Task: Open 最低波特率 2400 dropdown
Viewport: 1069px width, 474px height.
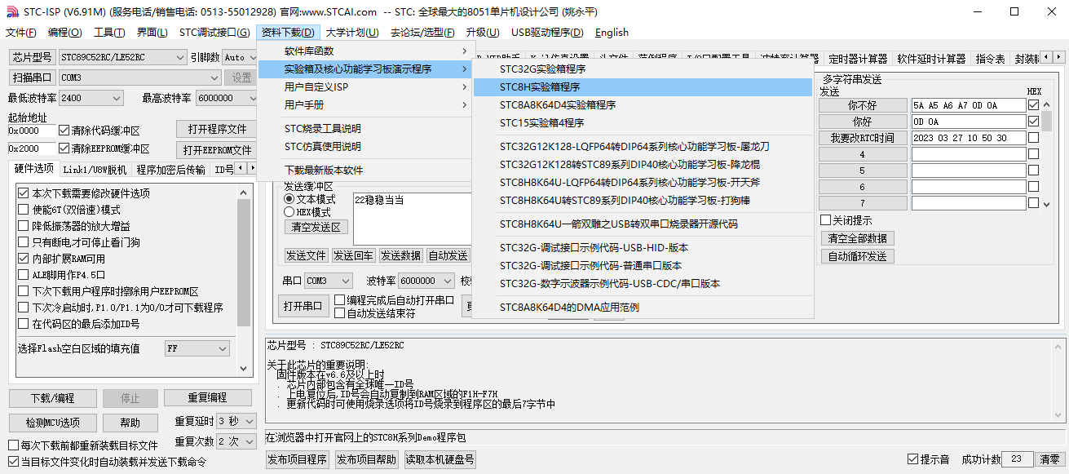Action: pos(91,98)
